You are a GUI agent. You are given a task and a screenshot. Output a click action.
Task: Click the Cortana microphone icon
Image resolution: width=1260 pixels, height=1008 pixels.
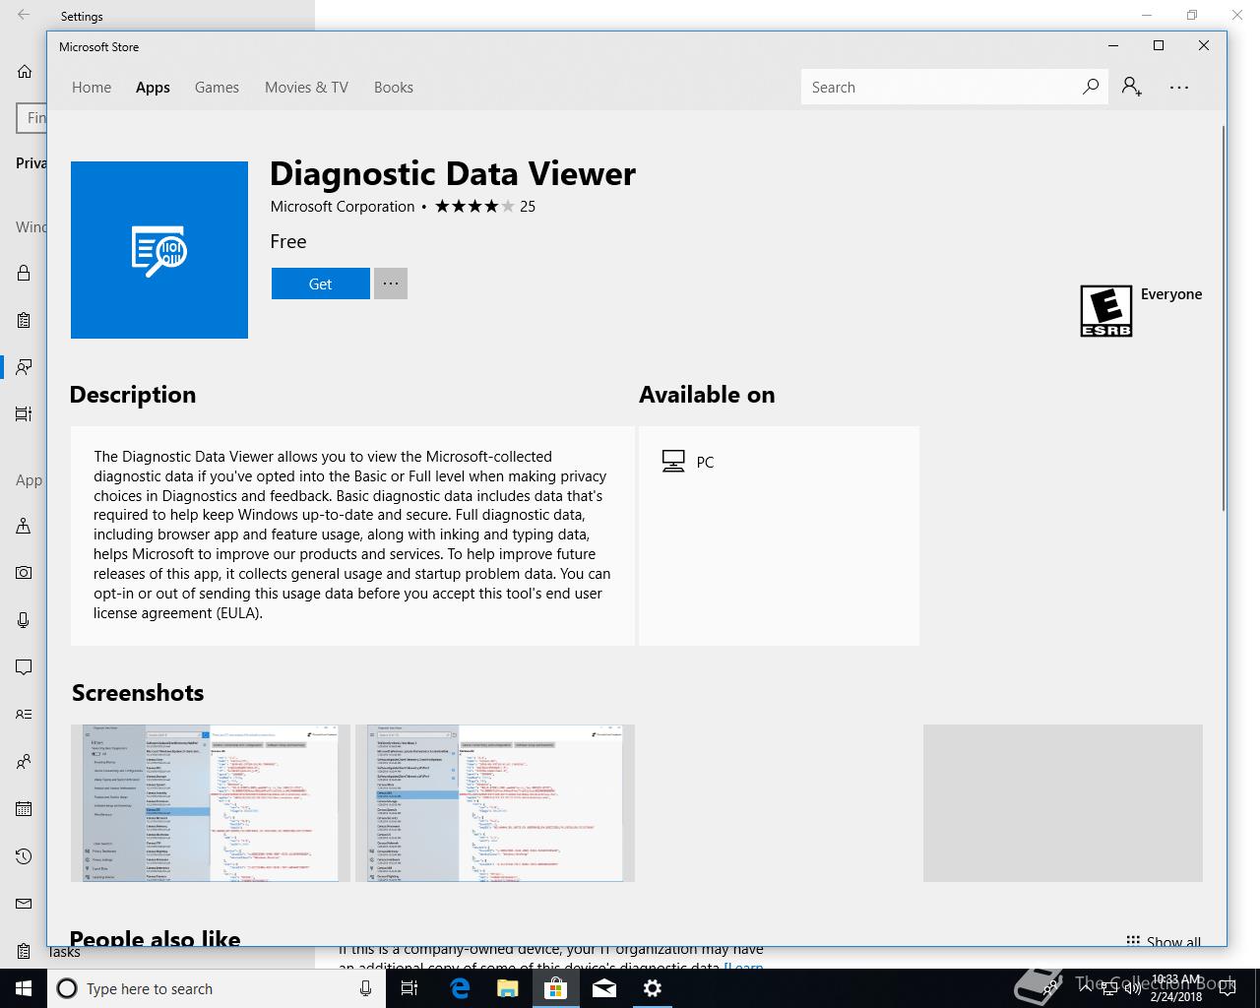point(365,988)
